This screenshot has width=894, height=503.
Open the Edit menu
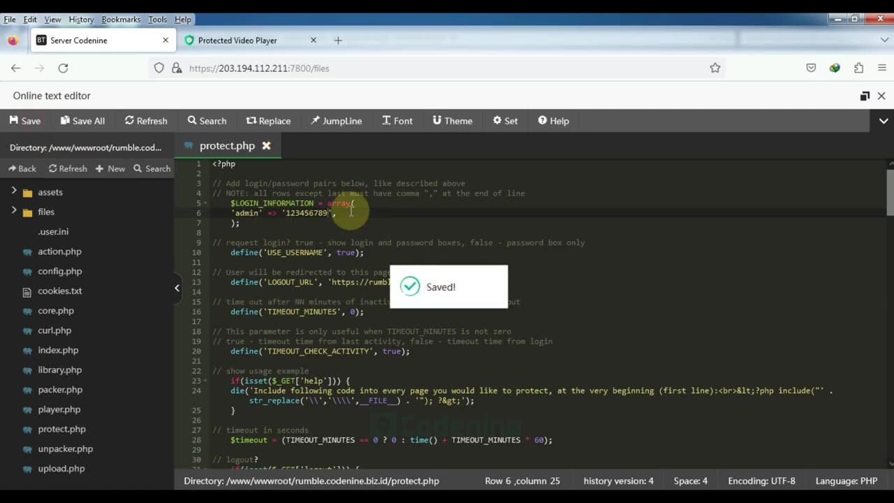click(x=30, y=20)
